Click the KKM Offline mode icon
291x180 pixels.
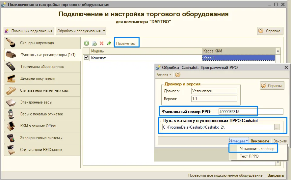pos(11,126)
